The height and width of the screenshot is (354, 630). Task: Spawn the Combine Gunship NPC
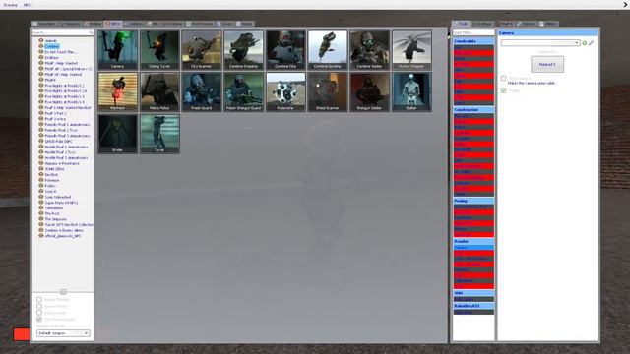pos(328,50)
